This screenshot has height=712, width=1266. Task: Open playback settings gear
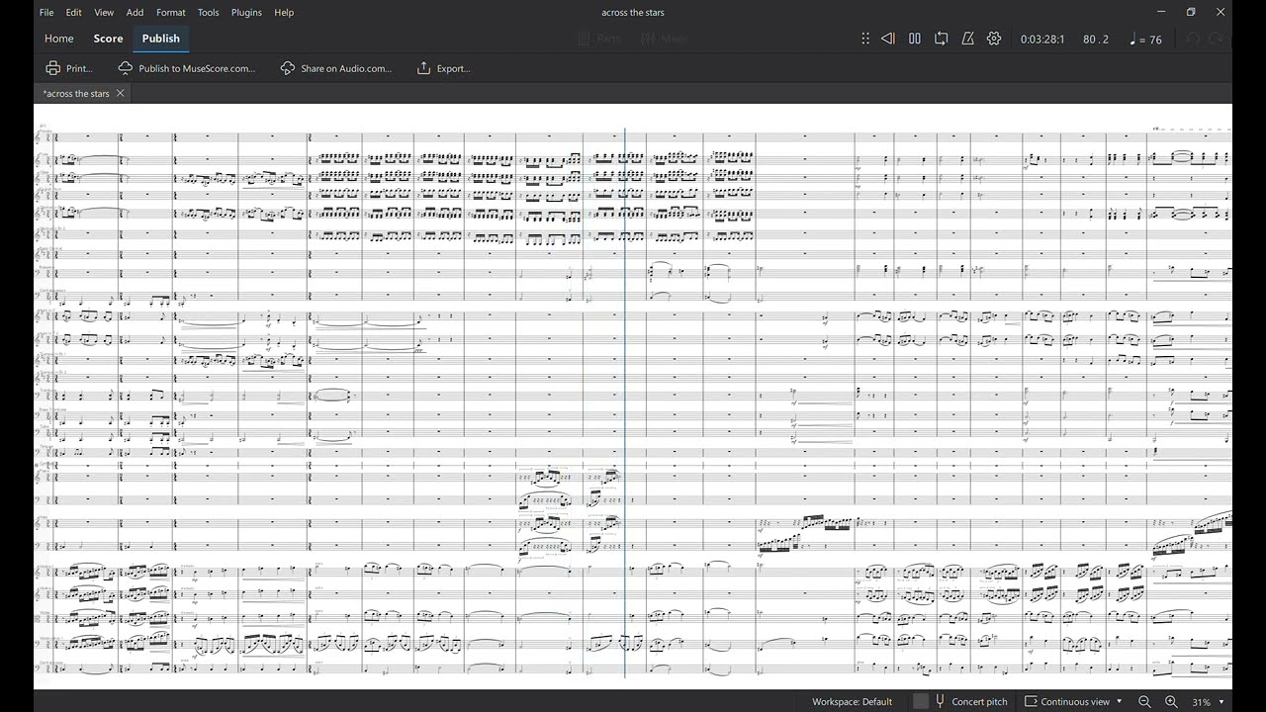click(x=994, y=39)
